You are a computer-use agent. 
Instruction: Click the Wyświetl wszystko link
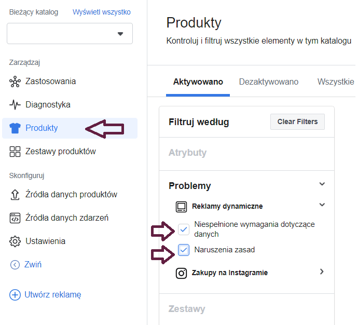[102, 12]
